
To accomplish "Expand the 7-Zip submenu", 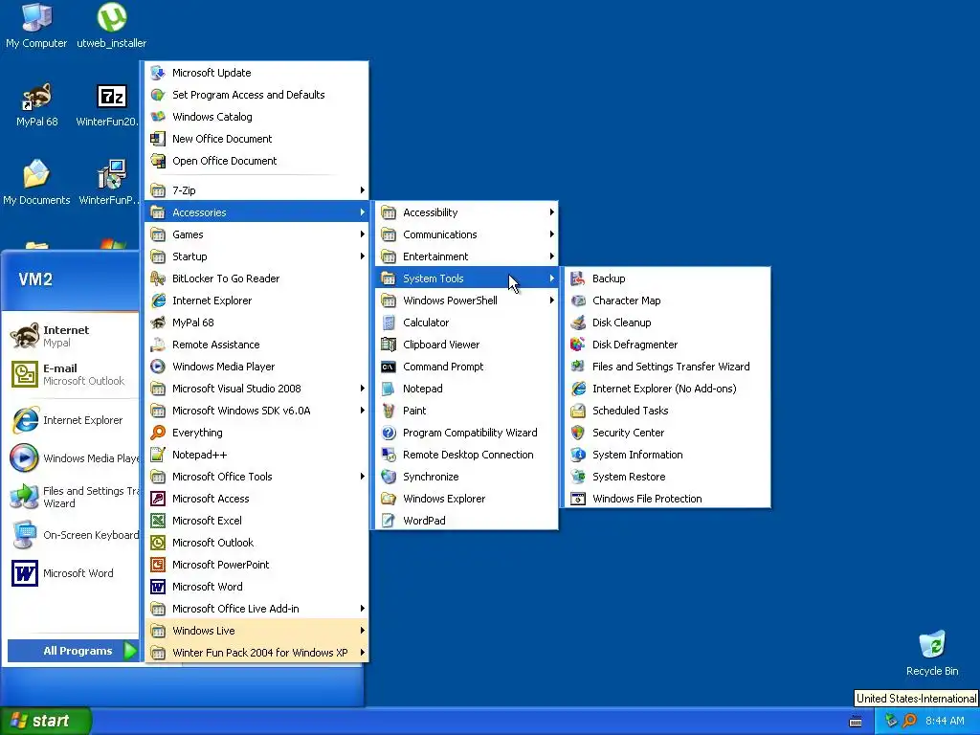I will tap(256, 190).
